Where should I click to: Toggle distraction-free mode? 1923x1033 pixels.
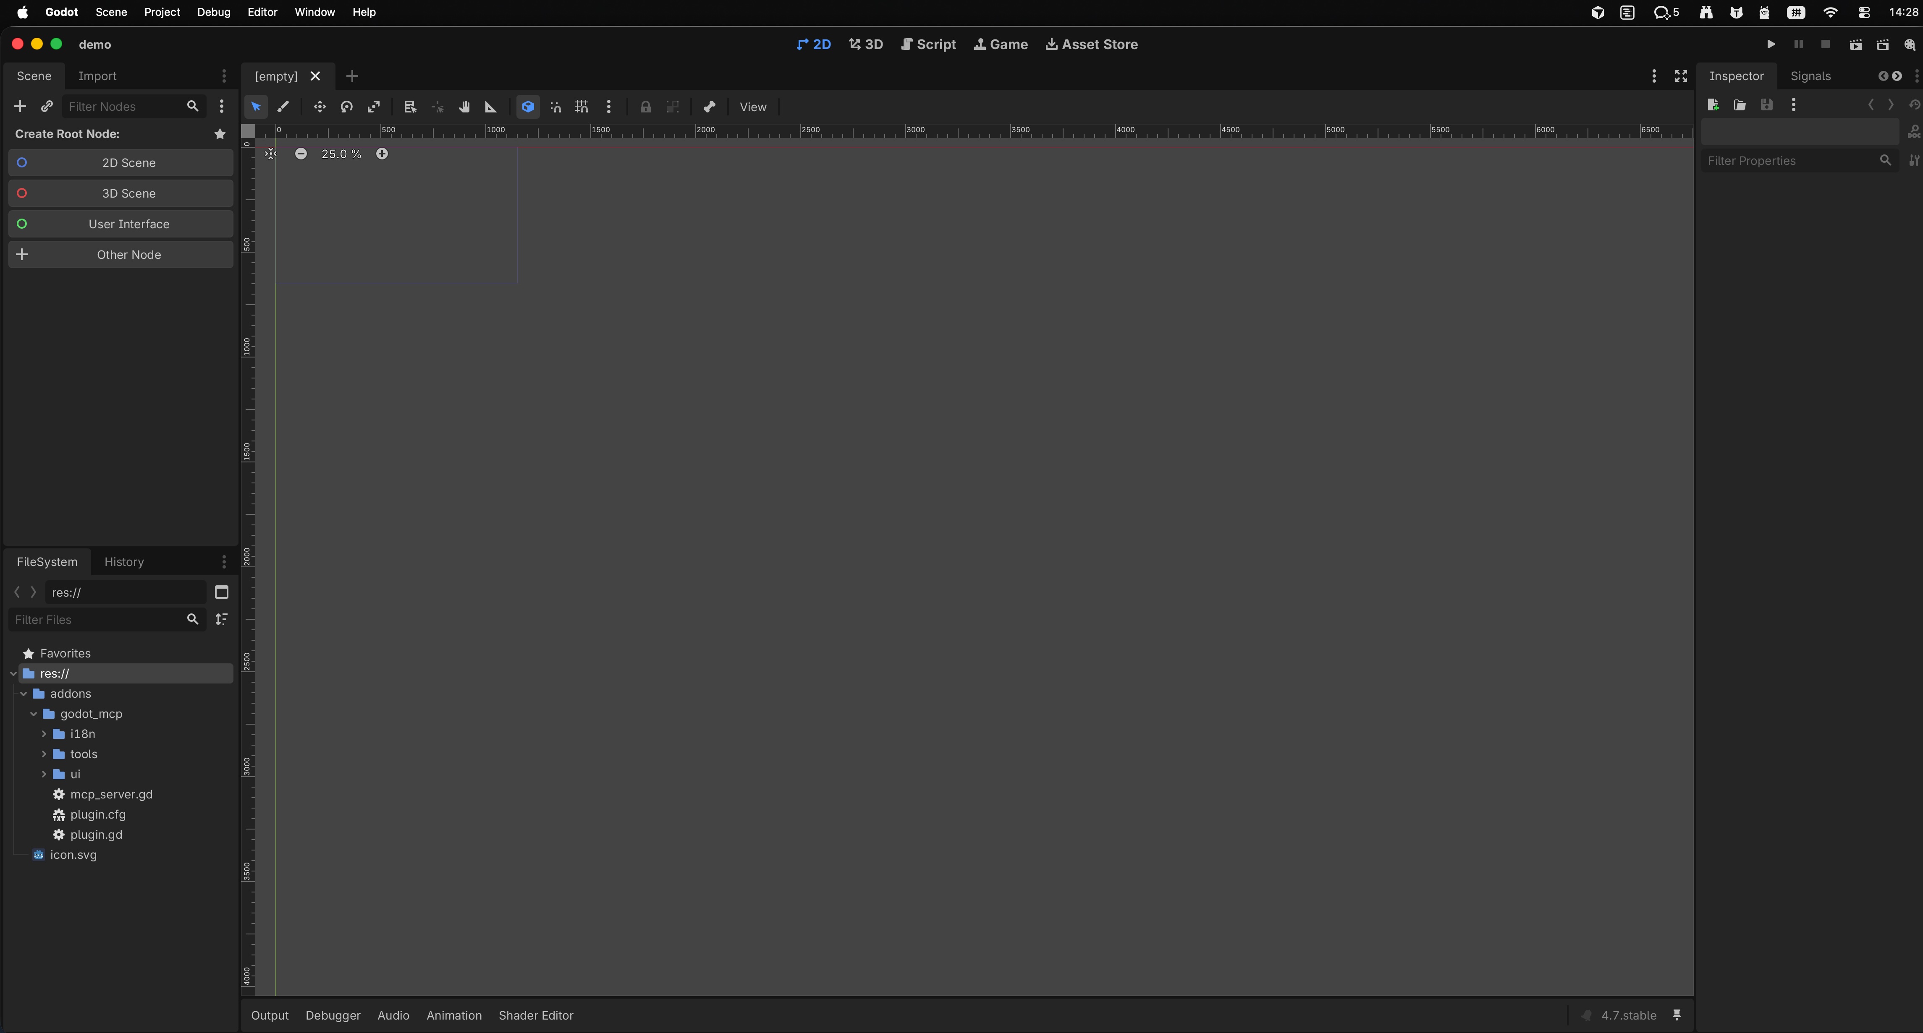tap(1681, 76)
